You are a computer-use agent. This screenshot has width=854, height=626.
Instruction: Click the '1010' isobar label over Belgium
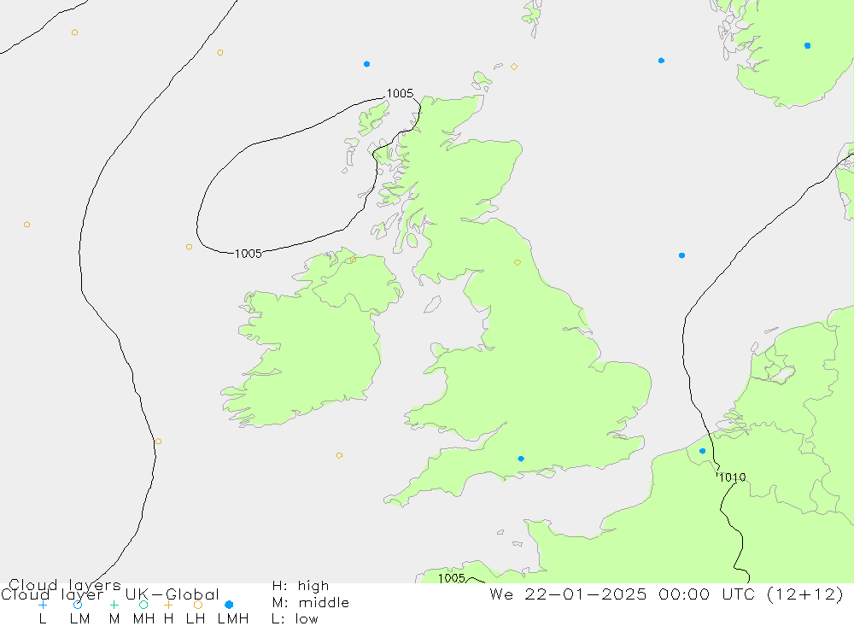[732, 477]
